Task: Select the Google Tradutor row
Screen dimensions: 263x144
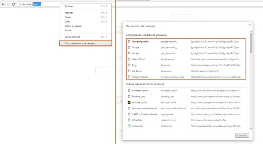Action: pyautogui.click(x=186, y=77)
